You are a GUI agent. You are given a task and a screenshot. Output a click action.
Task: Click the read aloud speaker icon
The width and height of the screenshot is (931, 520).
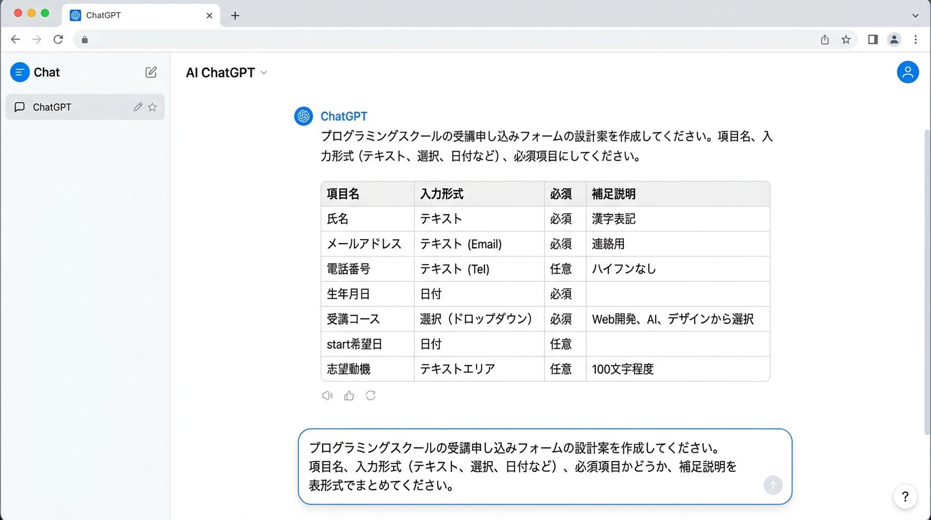click(327, 395)
